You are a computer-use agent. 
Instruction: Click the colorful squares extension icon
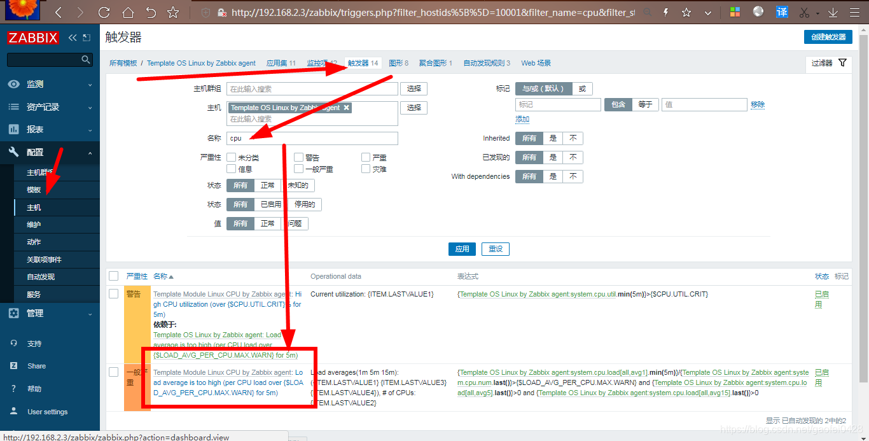pyautogui.click(x=735, y=12)
